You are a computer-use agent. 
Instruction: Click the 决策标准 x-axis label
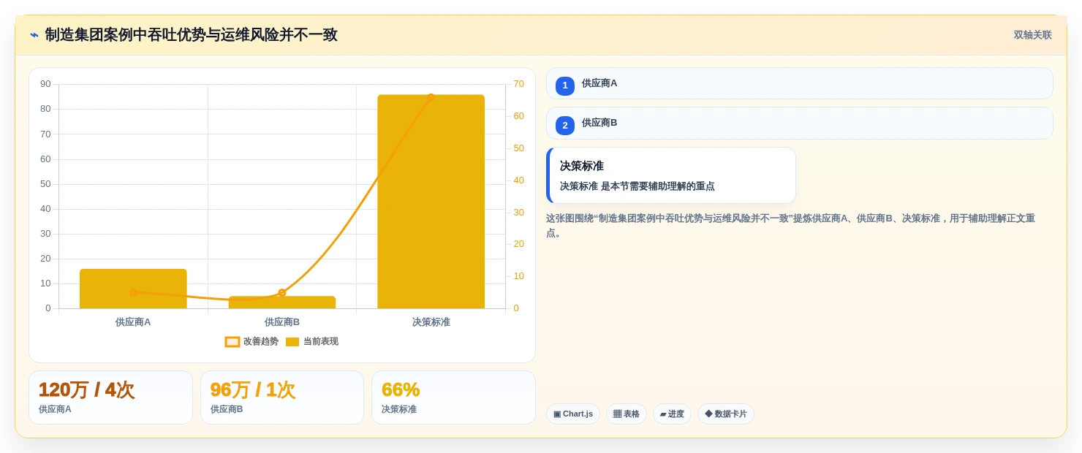[x=431, y=322]
